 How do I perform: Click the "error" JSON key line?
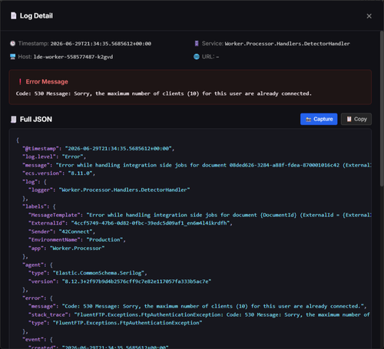click(x=38, y=298)
